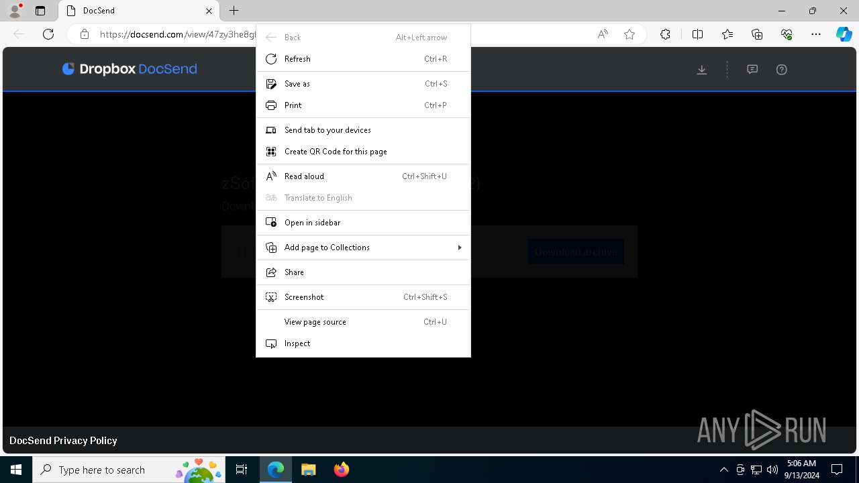Image resolution: width=859 pixels, height=483 pixels.
Task: Reload page with browser refresh button
Action: pyautogui.click(x=48, y=34)
